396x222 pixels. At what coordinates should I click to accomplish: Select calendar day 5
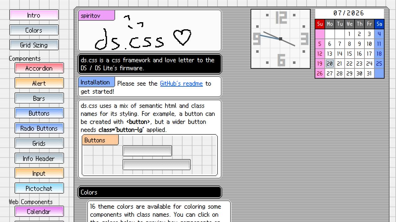[320, 44]
